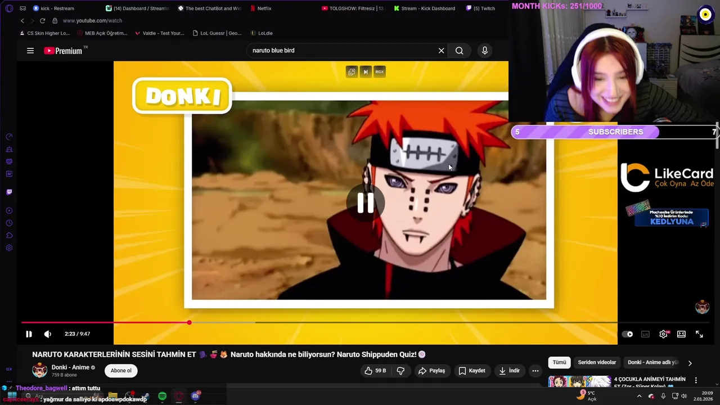Screen dimensions: 720x405
Task: Reload the page
Action: tap(42, 21)
